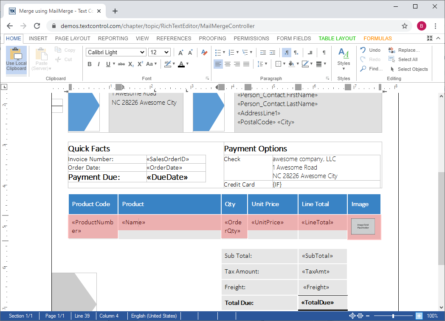This screenshot has height=321, width=445.
Task: Open FORMULAS ribbon tab
Action: pos(377,39)
